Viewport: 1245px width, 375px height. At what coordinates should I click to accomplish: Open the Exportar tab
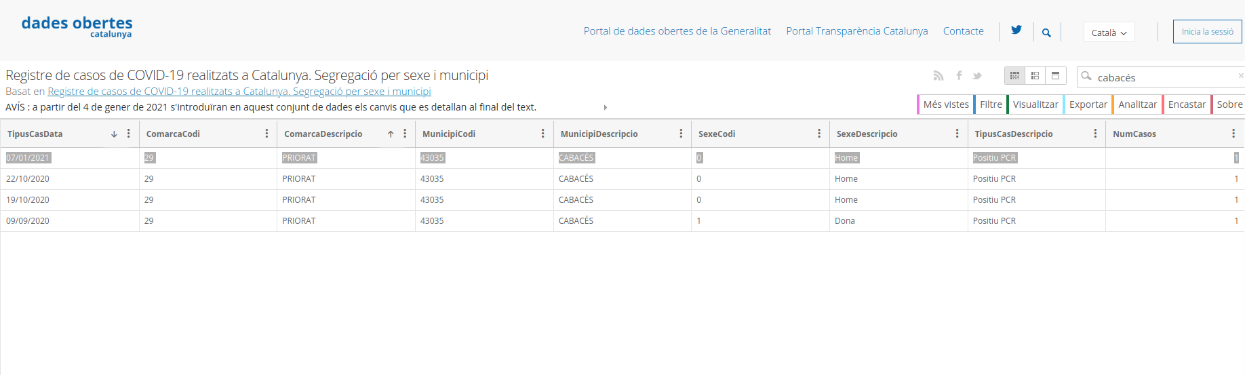pos(1088,104)
